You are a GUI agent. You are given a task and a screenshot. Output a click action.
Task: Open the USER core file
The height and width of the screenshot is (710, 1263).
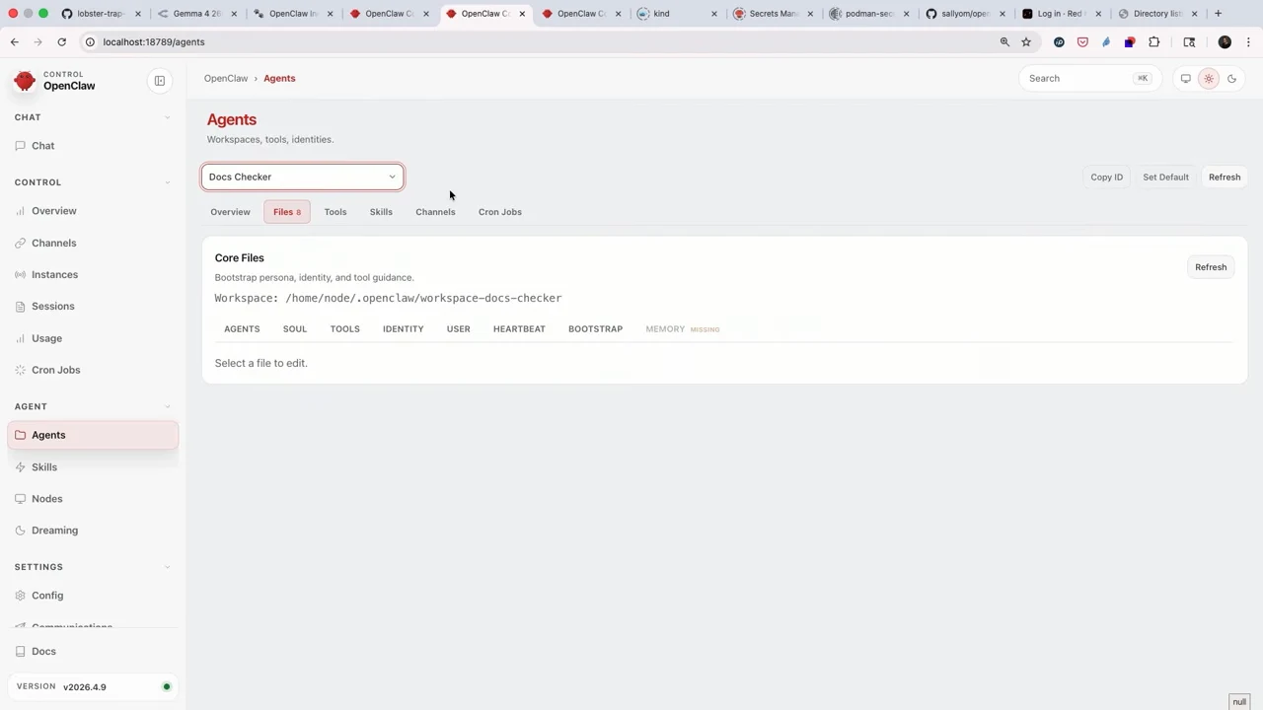[x=458, y=329]
